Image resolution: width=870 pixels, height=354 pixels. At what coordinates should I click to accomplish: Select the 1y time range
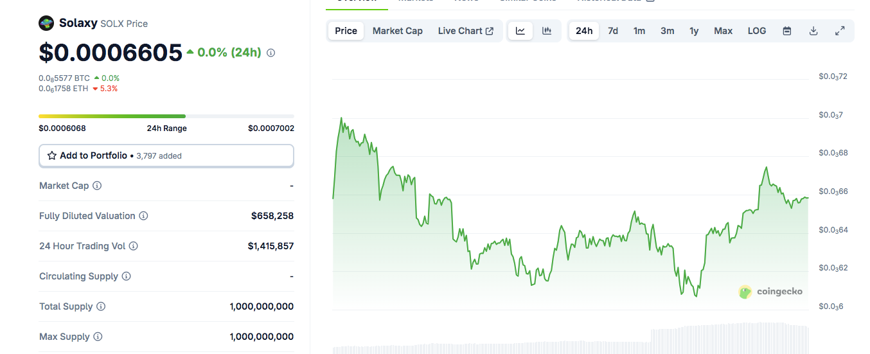pyautogui.click(x=694, y=31)
